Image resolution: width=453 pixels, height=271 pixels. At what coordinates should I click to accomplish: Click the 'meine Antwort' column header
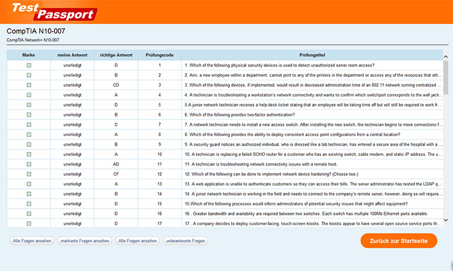click(x=72, y=55)
